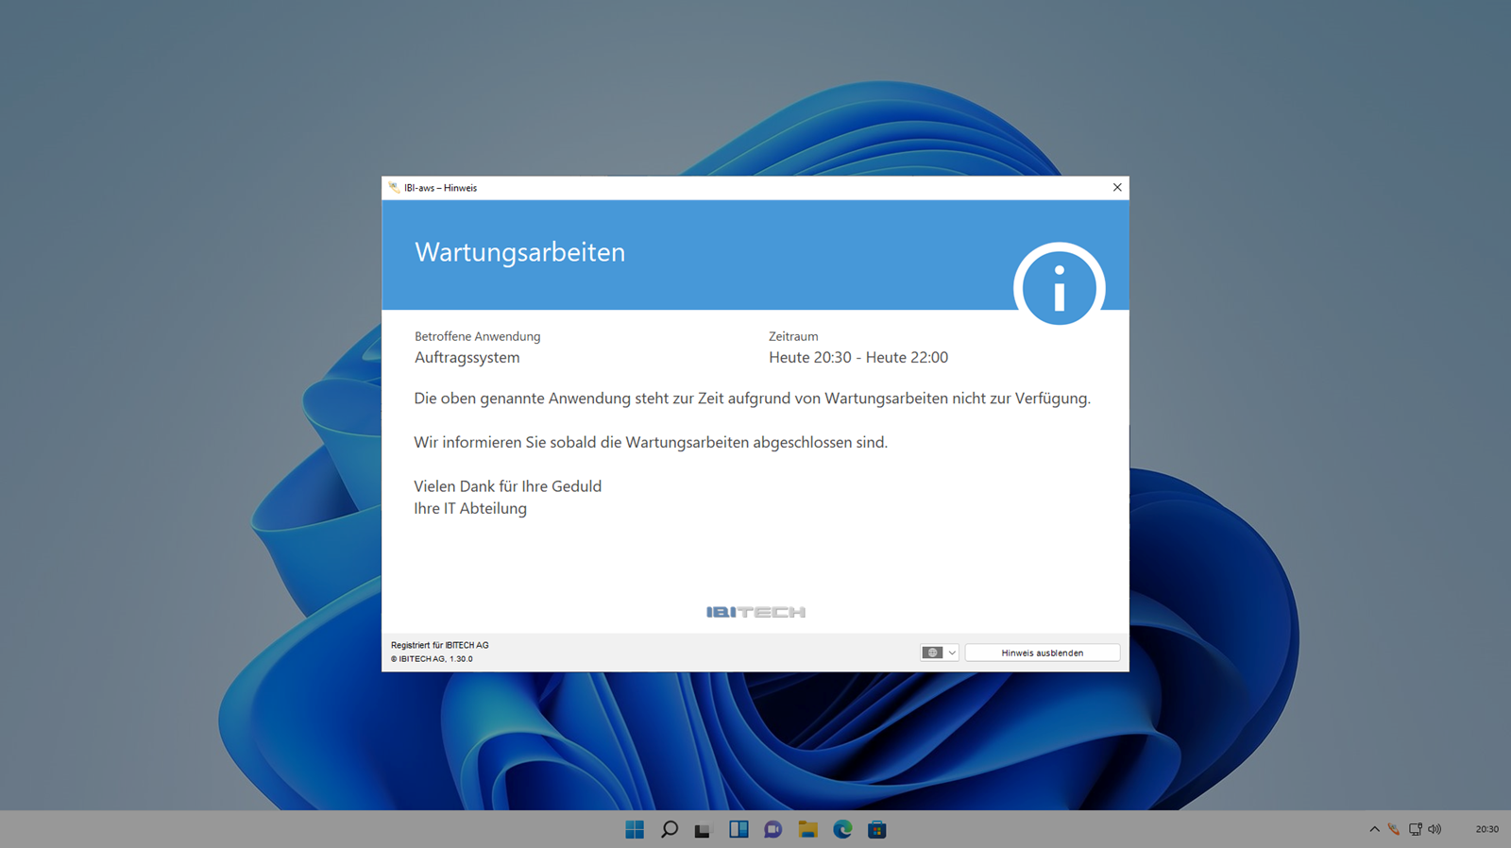Click the Betroffene Anwendung label

pyautogui.click(x=477, y=336)
